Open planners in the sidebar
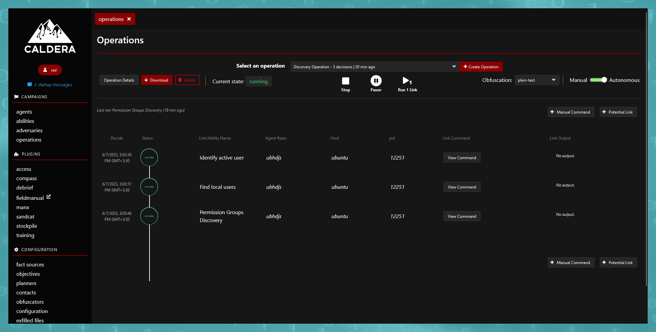Viewport: 656px width, 332px height. [x=26, y=283]
